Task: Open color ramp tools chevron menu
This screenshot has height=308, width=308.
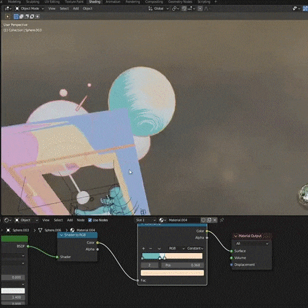Action: 159,248
